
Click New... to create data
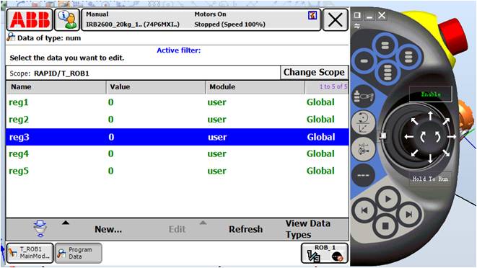108,229
